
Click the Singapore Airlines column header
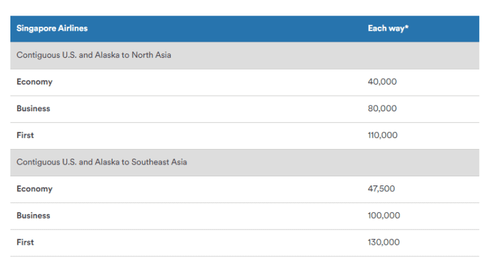(x=52, y=29)
